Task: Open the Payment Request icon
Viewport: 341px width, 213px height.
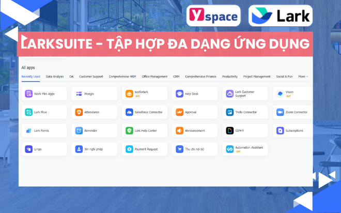Action: (x=129, y=149)
